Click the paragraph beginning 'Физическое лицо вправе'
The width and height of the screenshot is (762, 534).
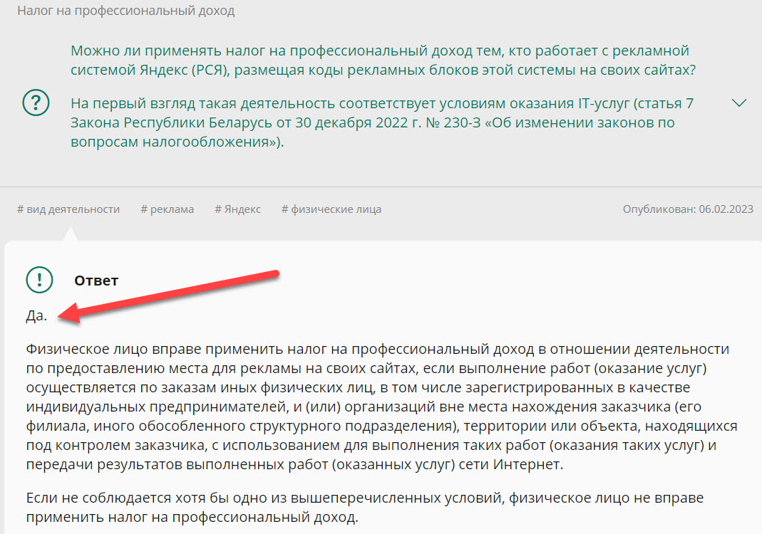381,407
